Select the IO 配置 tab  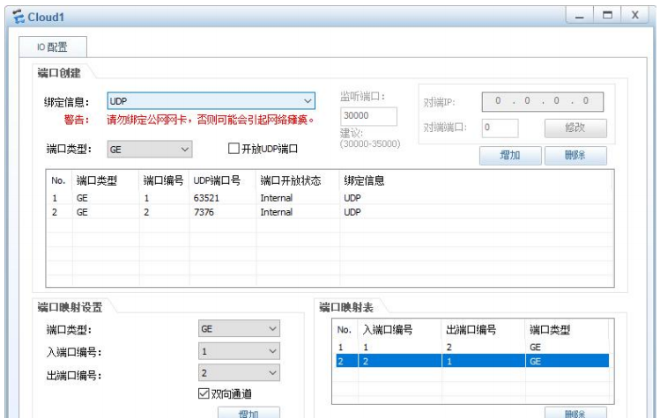pos(53,48)
